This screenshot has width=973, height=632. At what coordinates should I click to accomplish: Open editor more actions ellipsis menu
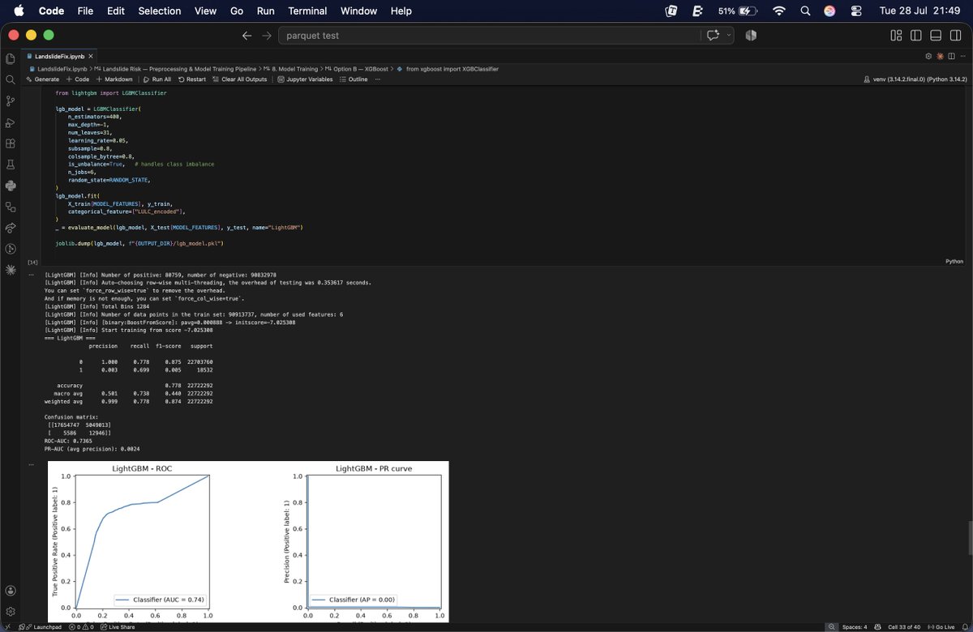click(962, 56)
